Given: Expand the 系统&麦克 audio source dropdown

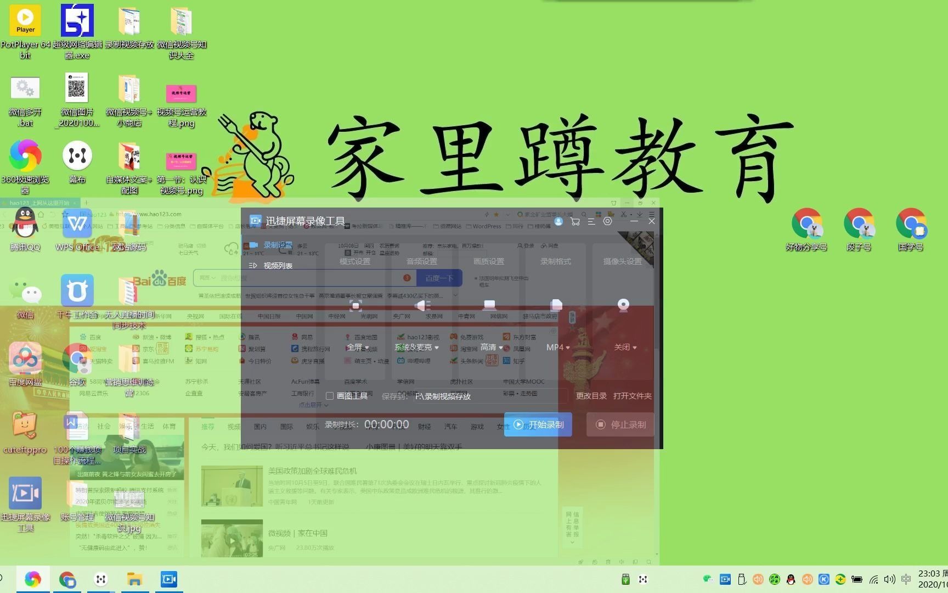Looking at the screenshot, I should (417, 348).
